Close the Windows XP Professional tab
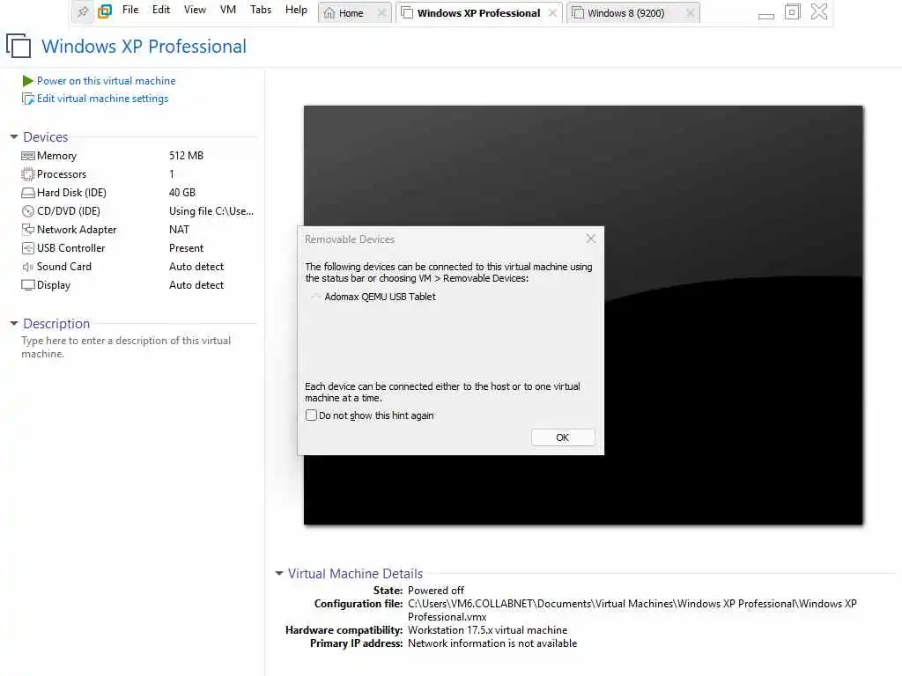The height and width of the screenshot is (676, 902). point(552,12)
